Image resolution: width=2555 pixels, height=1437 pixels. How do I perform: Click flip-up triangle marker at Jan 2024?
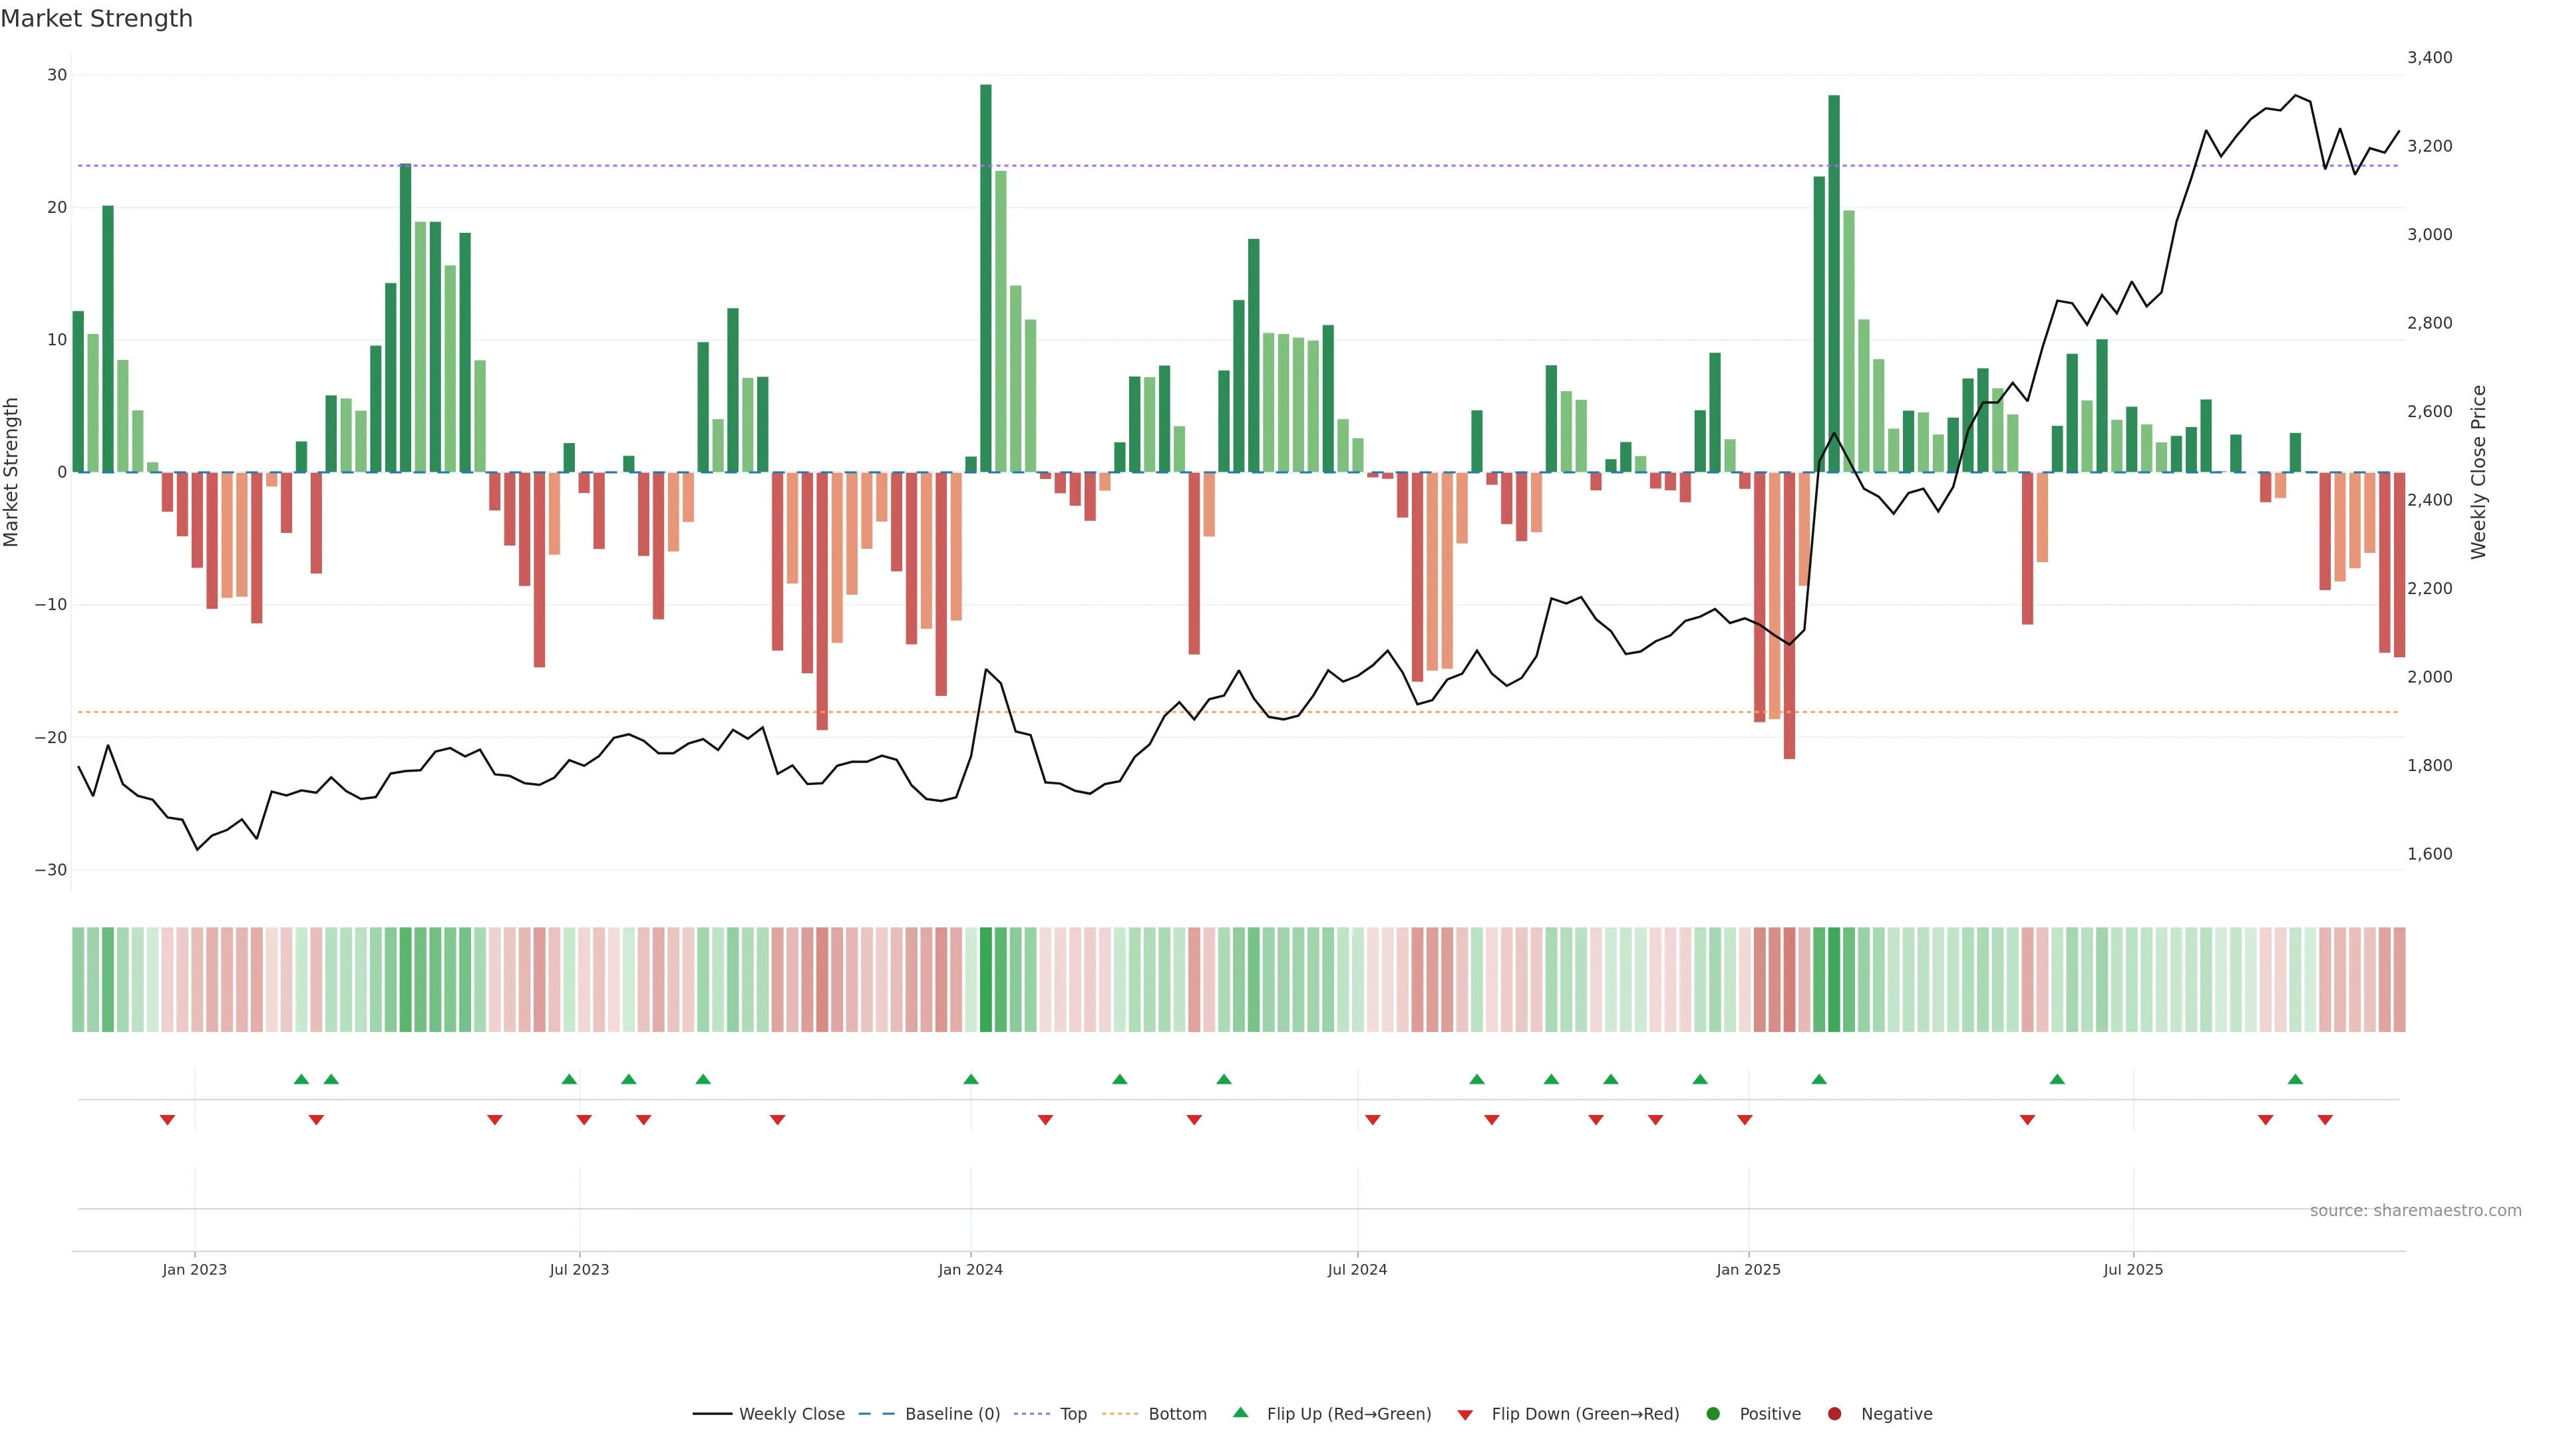click(971, 1079)
